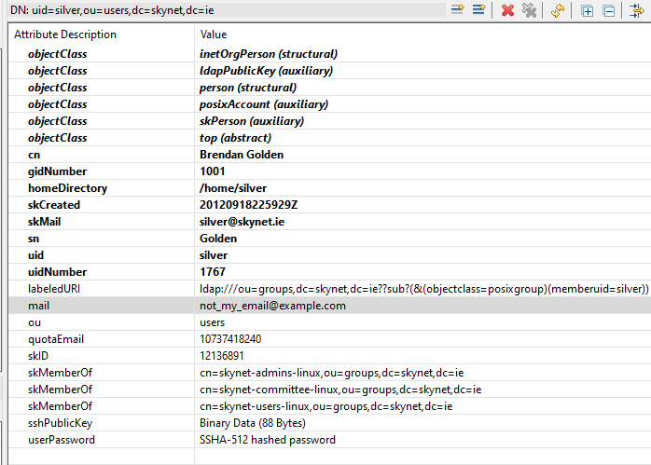Click the rightmost toolbar arrows icon
This screenshot has width=651, height=465.
tap(638, 10)
